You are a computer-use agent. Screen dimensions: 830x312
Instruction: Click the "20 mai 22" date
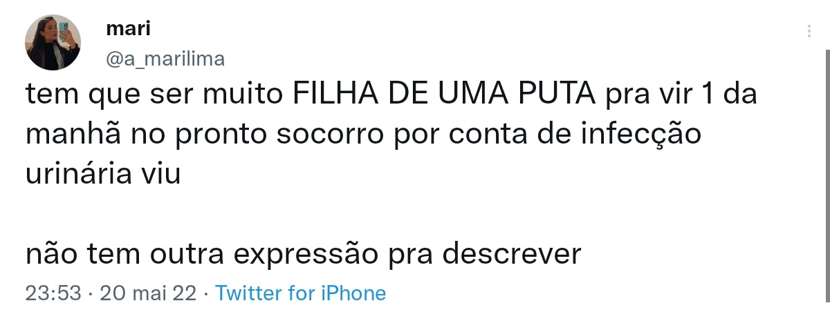pos(148,293)
